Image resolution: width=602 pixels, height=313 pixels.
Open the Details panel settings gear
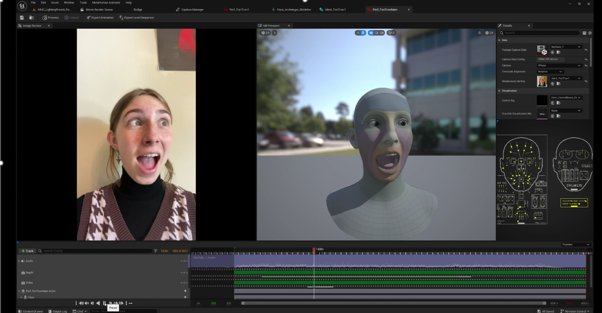590,33
